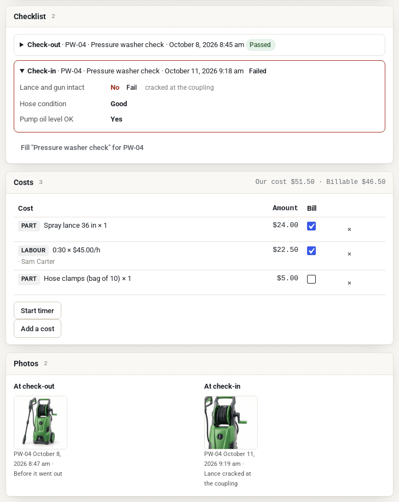Click the Hose condition "Good" value
Viewport: 399px width, 502px height.
pos(119,103)
